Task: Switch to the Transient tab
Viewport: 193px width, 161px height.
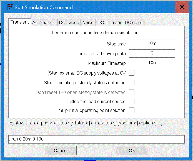Action: (x=20, y=22)
